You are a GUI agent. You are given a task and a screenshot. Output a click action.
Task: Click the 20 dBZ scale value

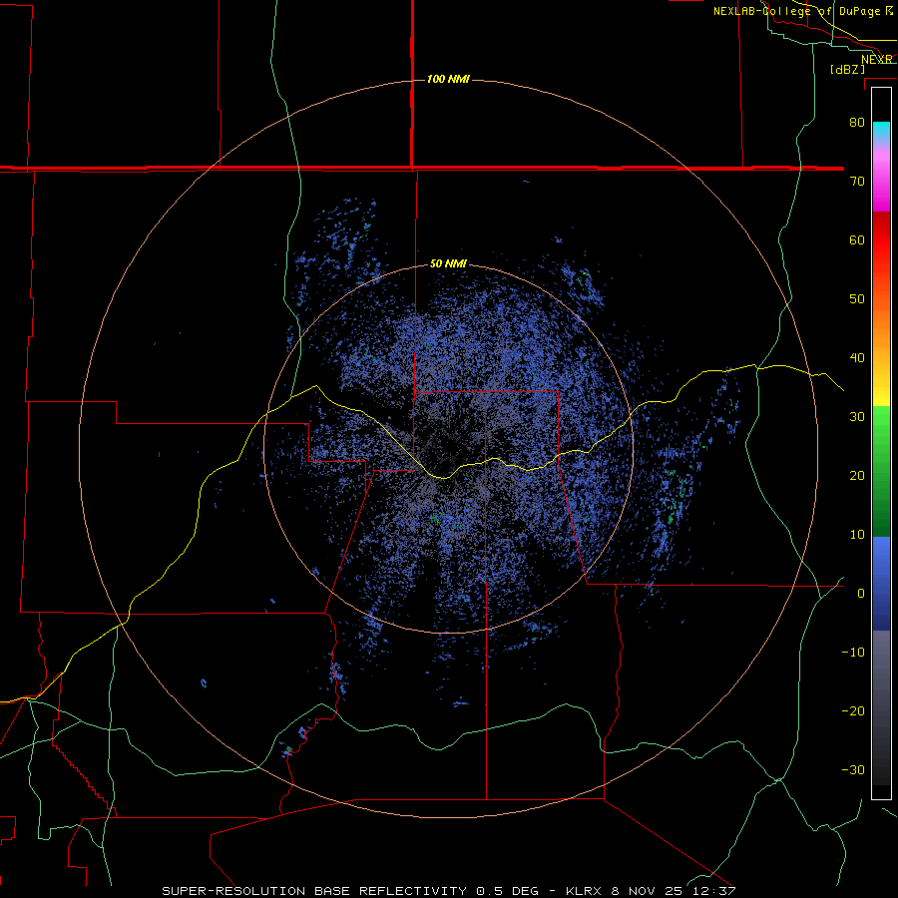click(857, 476)
